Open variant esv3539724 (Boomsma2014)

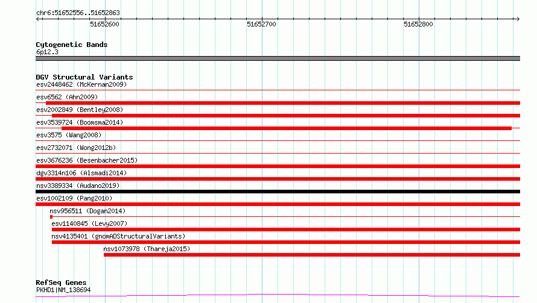coord(80,122)
